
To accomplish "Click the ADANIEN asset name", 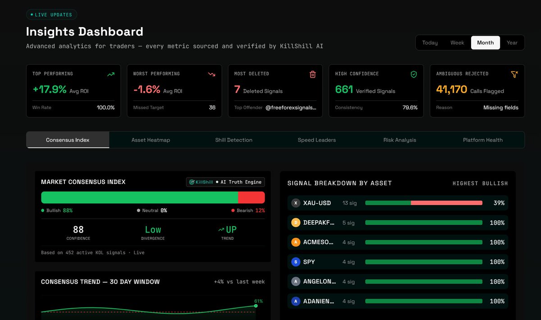I will 319,301.
